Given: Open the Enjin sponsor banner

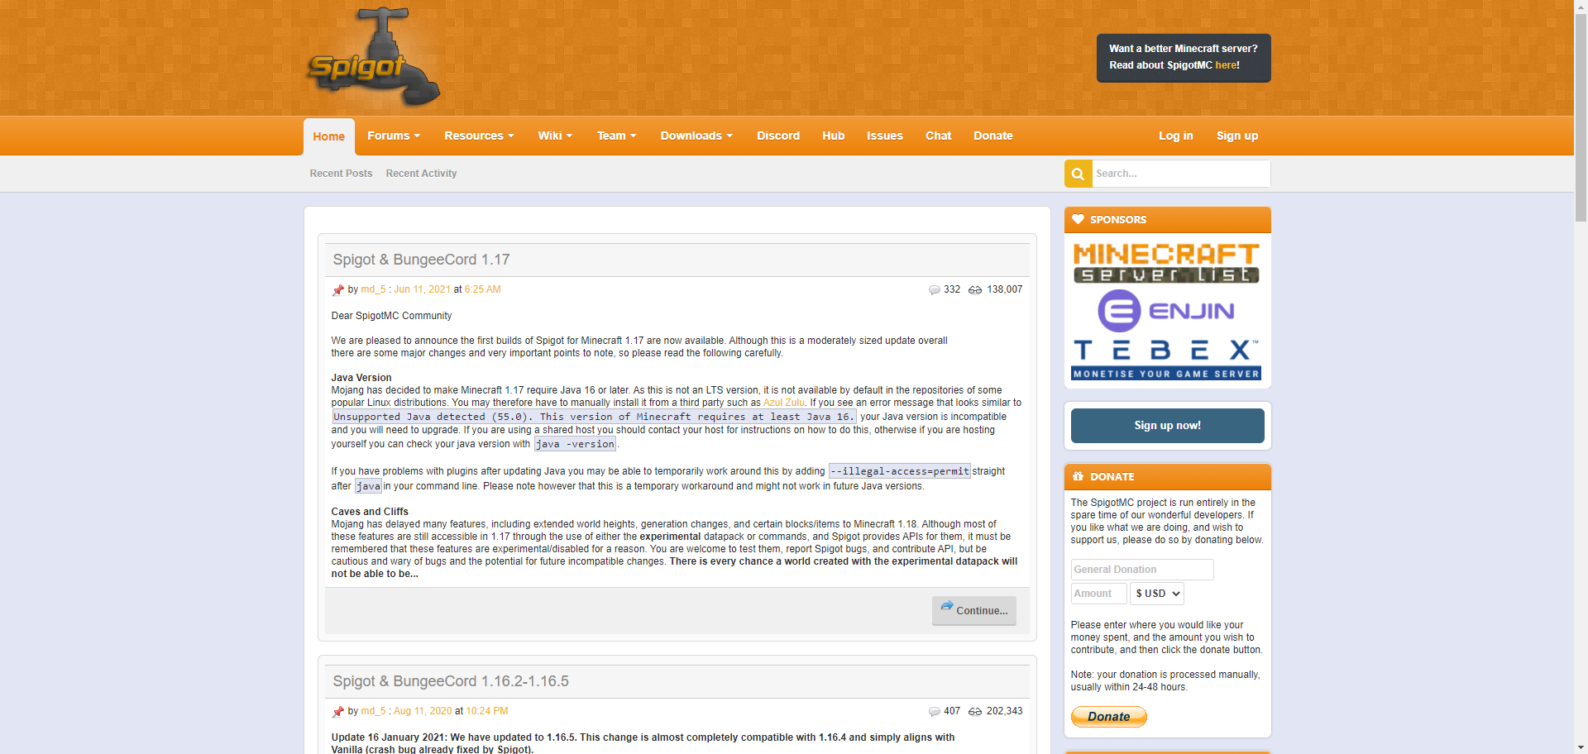Looking at the screenshot, I should pos(1166,311).
